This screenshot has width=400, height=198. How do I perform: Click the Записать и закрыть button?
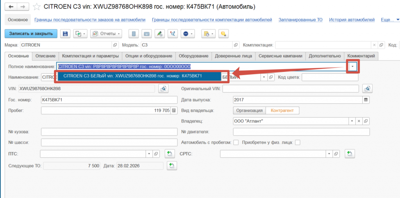coord(31,34)
